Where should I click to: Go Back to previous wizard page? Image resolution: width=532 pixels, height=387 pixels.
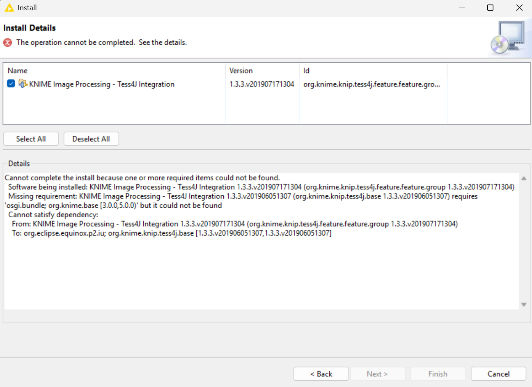pos(321,374)
